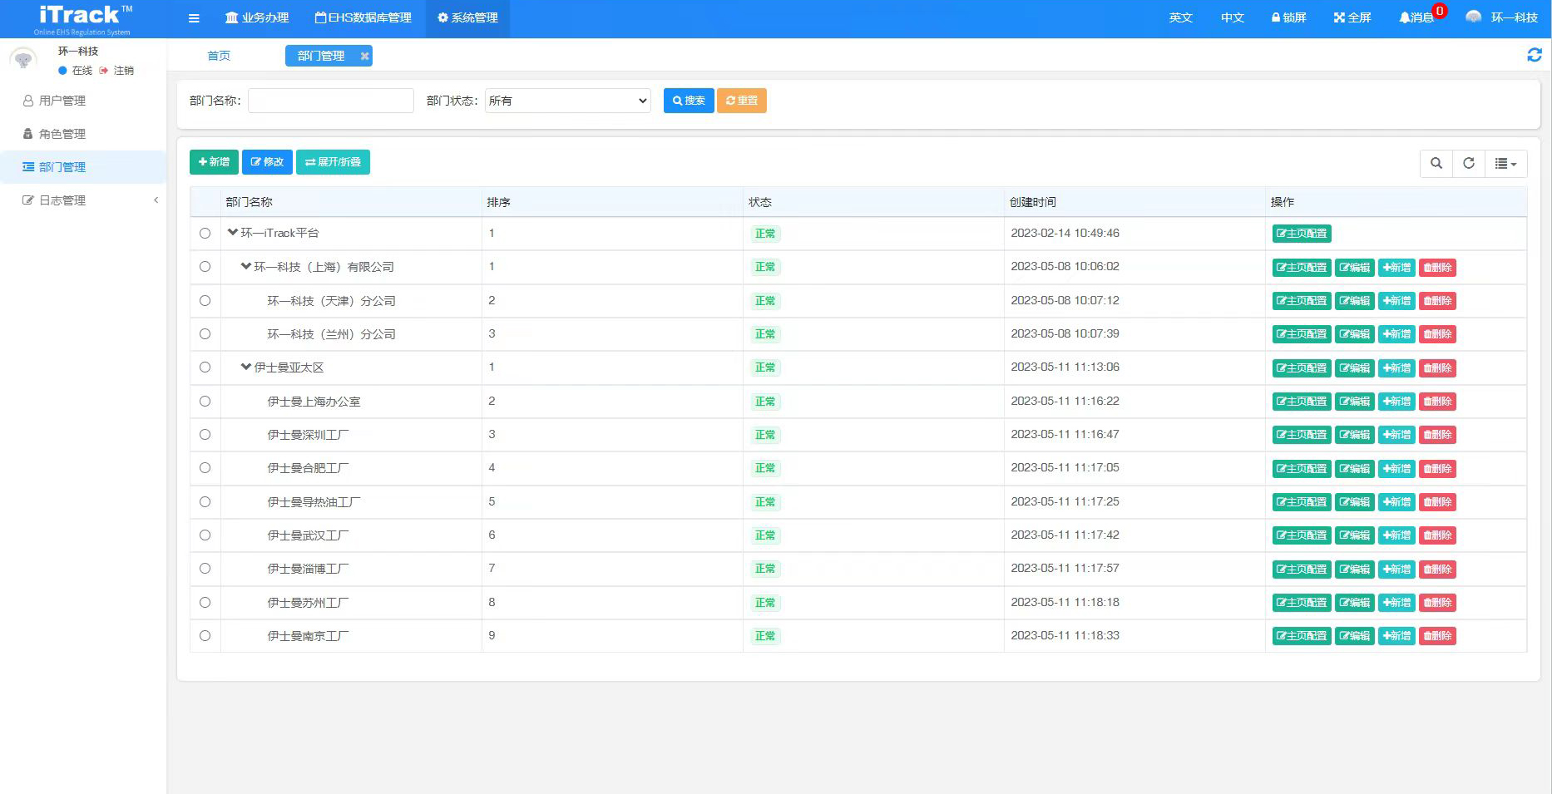This screenshot has width=1552, height=794.
Task: Close the 部门管理 tab
Action: coord(364,56)
